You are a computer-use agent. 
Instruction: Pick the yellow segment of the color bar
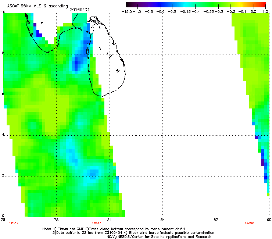point(240,5)
